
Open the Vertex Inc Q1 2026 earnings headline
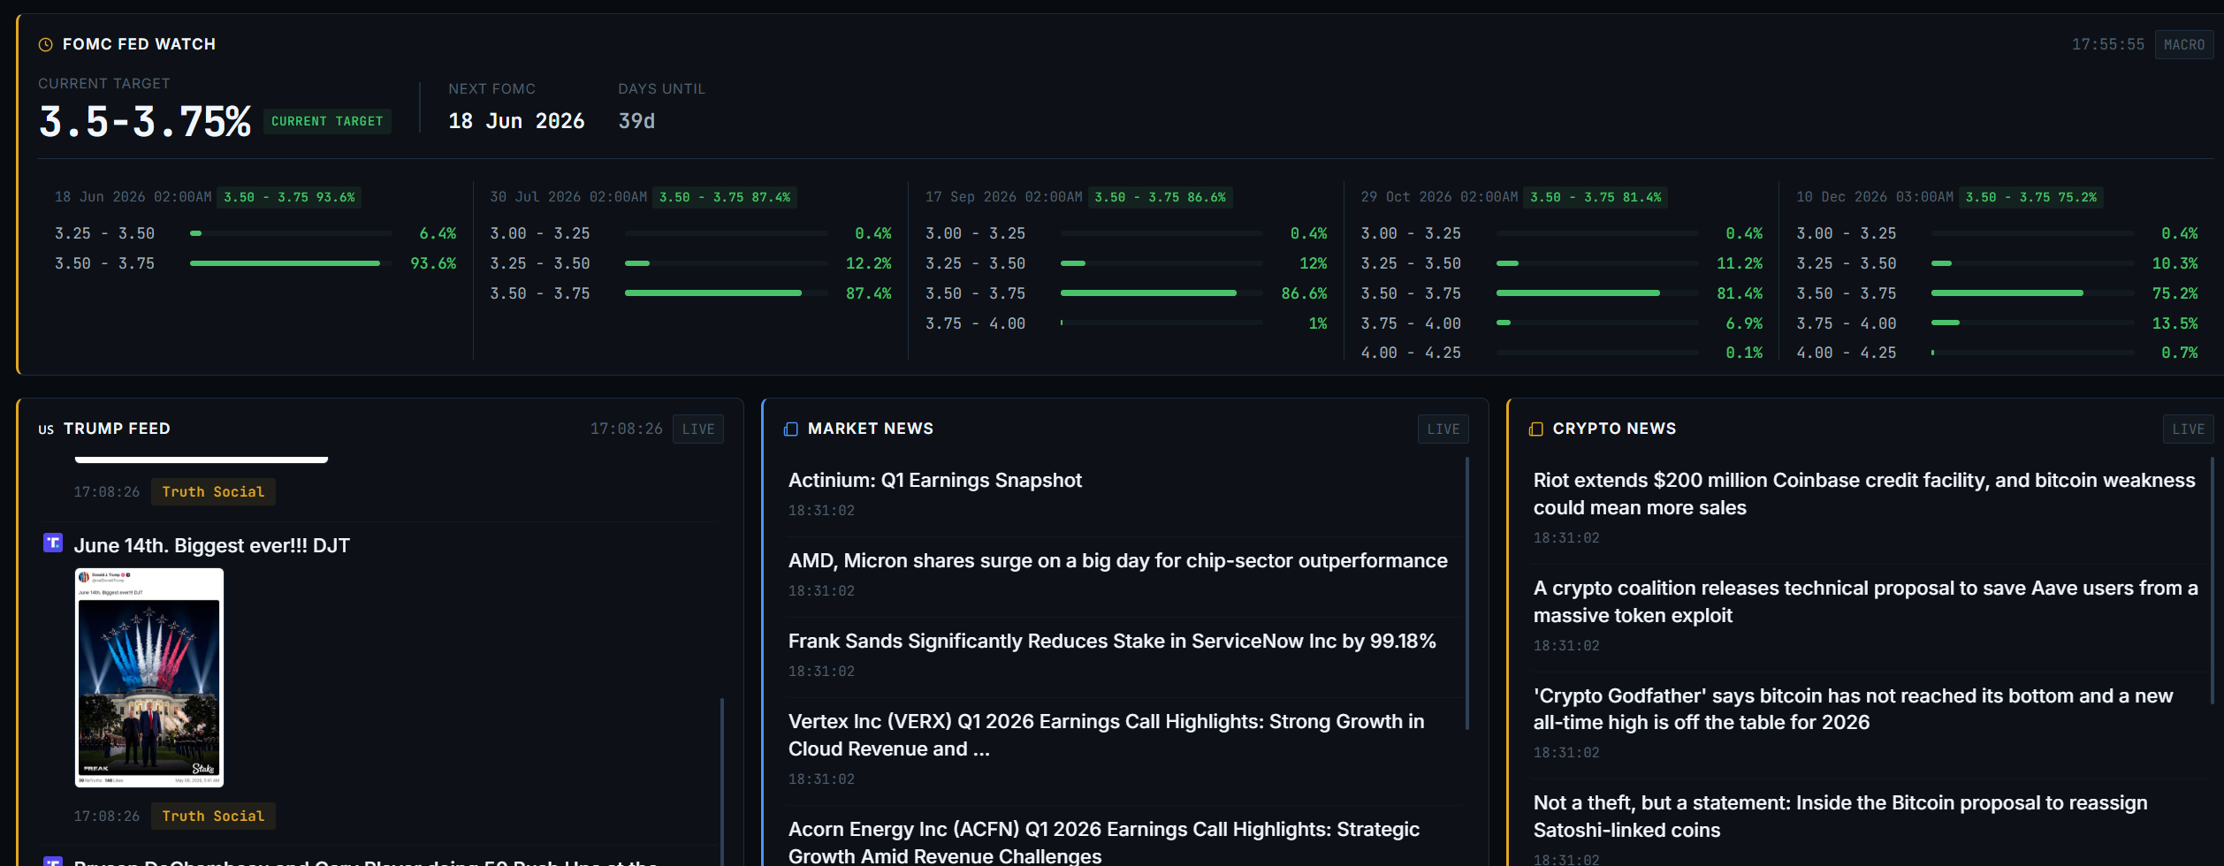1107,734
